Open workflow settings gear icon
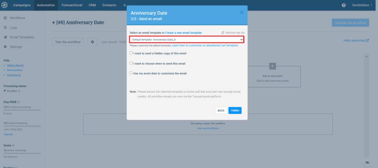 [x=92, y=42]
